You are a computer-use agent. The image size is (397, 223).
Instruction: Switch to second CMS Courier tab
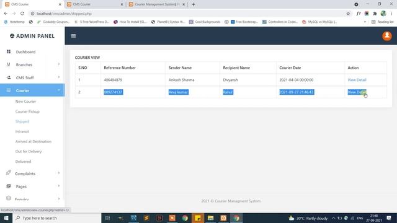click(95, 4)
